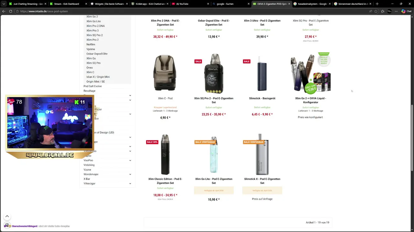Open Xlim Go 2 + OXVA Liquid Konfigurator link
This screenshot has width=414, height=232.
tap(310, 100)
